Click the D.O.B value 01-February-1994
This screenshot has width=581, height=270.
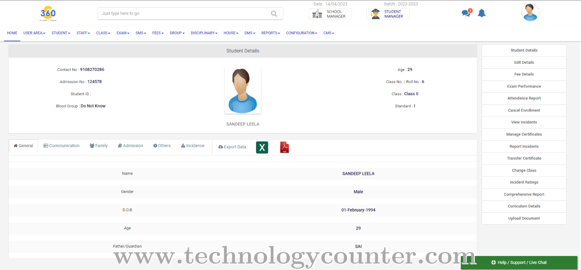(358, 210)
